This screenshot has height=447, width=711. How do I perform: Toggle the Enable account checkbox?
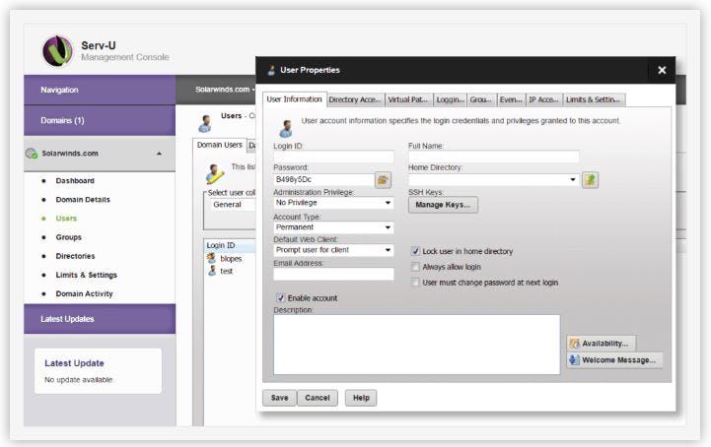(281, 298)
